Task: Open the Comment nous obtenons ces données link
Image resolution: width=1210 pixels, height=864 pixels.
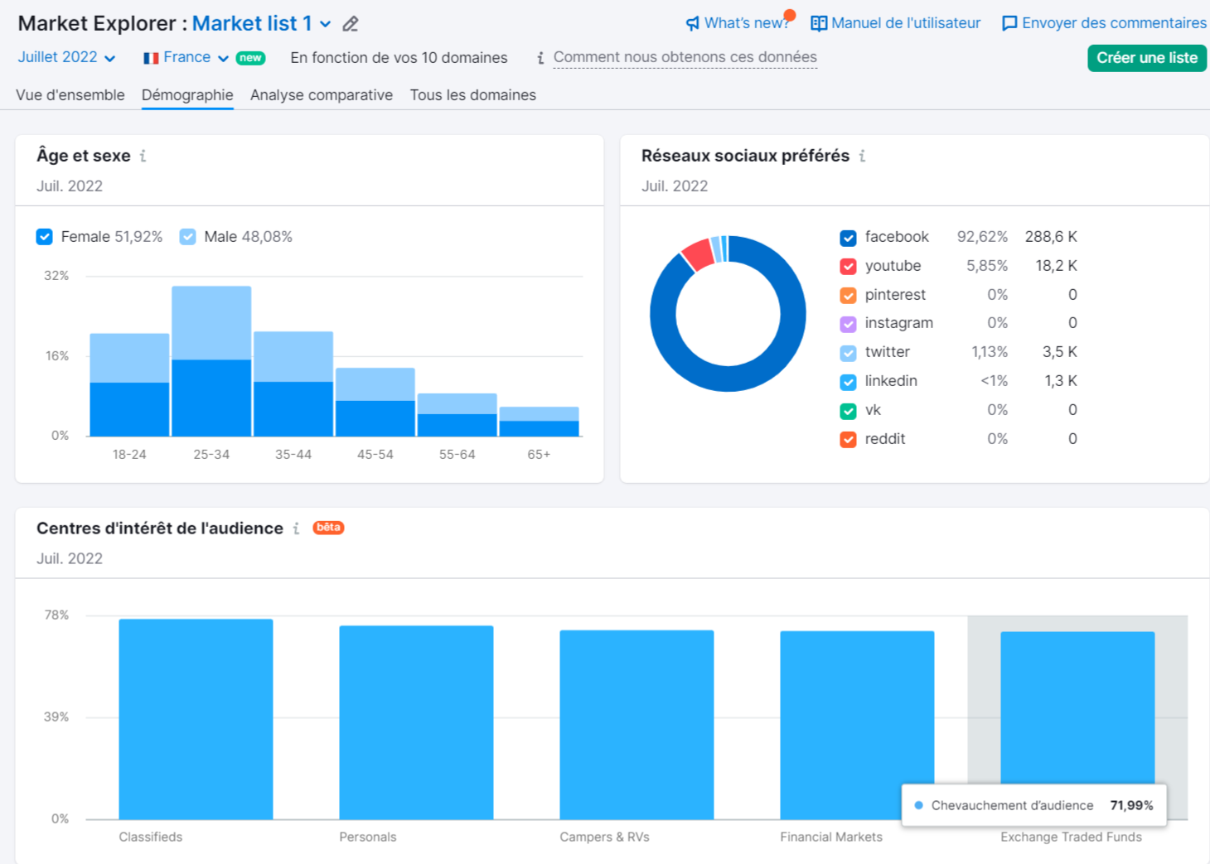Action: 685,57
